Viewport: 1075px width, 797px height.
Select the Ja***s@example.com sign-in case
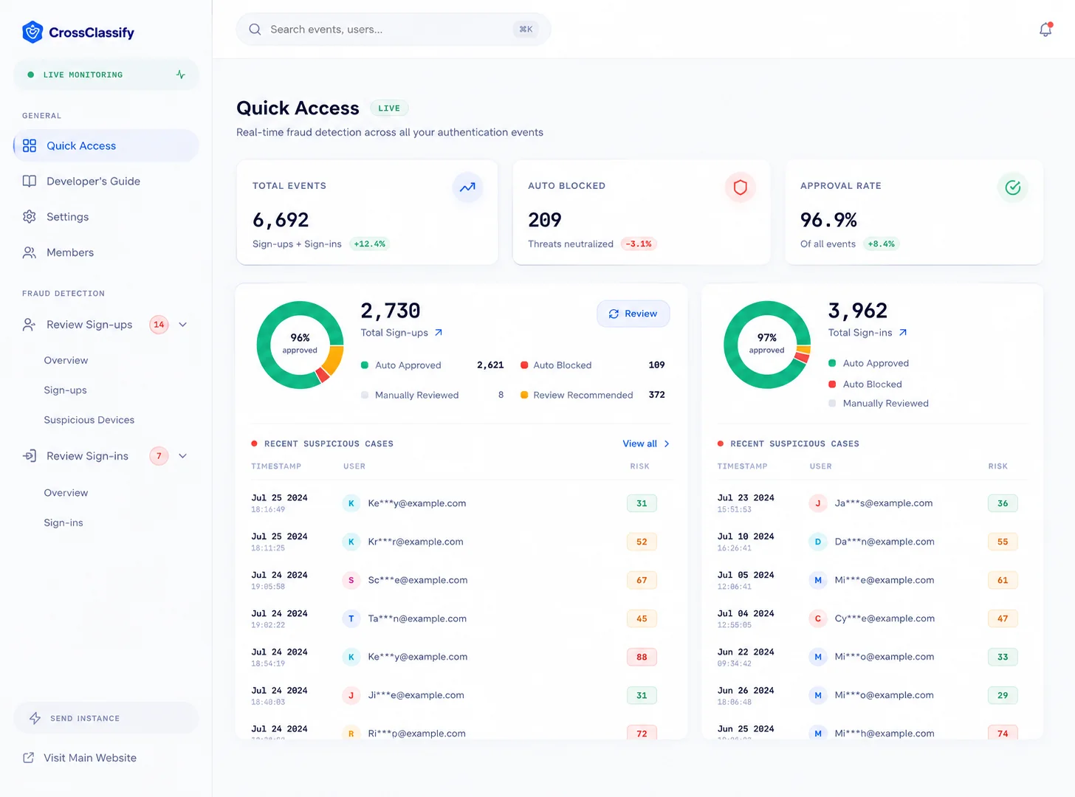click(873, 503)
